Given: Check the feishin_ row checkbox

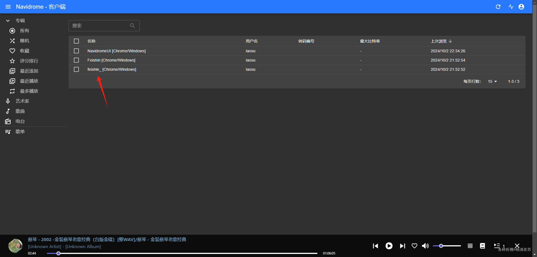Looking at the screenshot, I should click(76, 69).
